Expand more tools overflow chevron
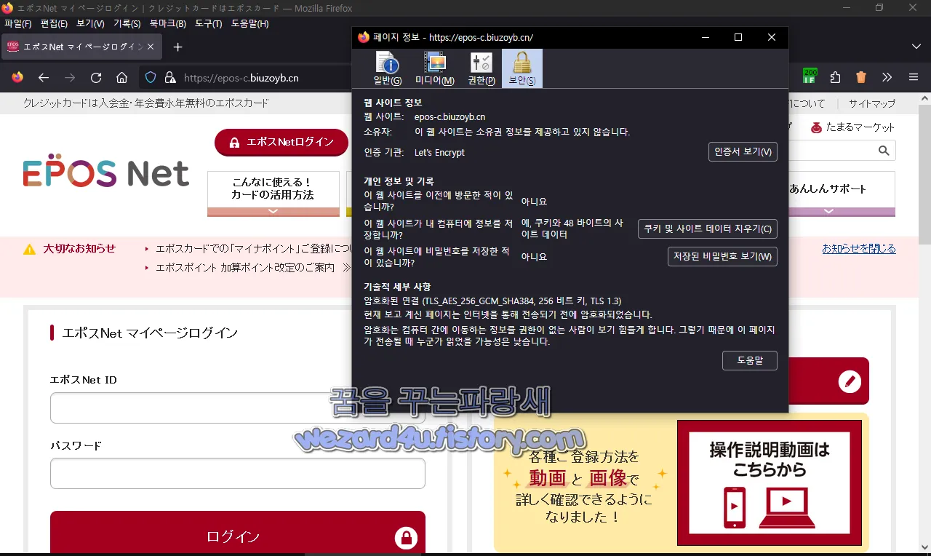This screenshot has width=931, height=556. (x=887, y=78)
